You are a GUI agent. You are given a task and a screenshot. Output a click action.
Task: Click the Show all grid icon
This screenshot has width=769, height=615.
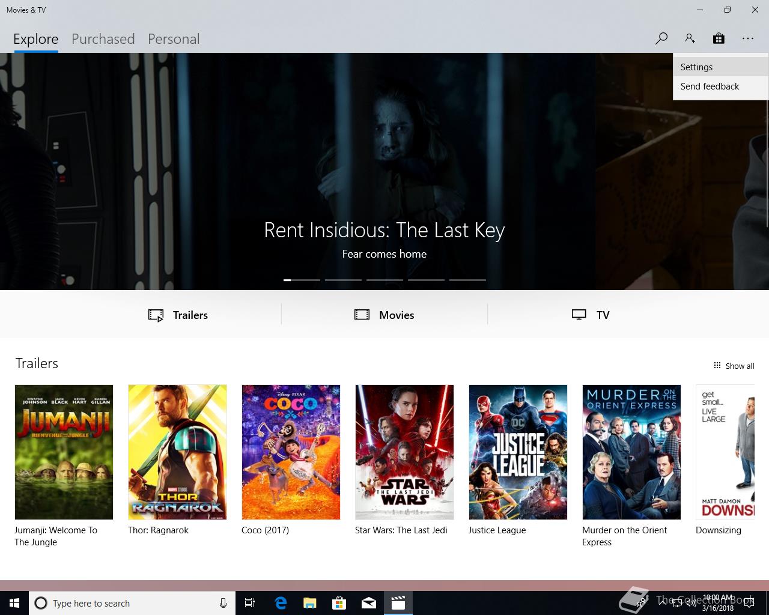[x=717, y=365]
